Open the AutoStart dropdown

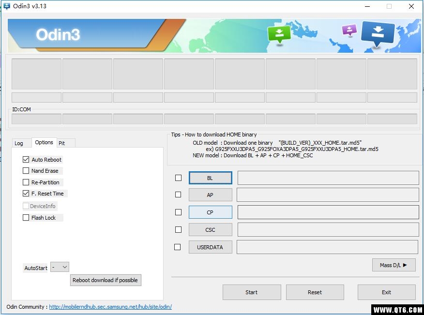pyautogui.click(x=60, y=267)
